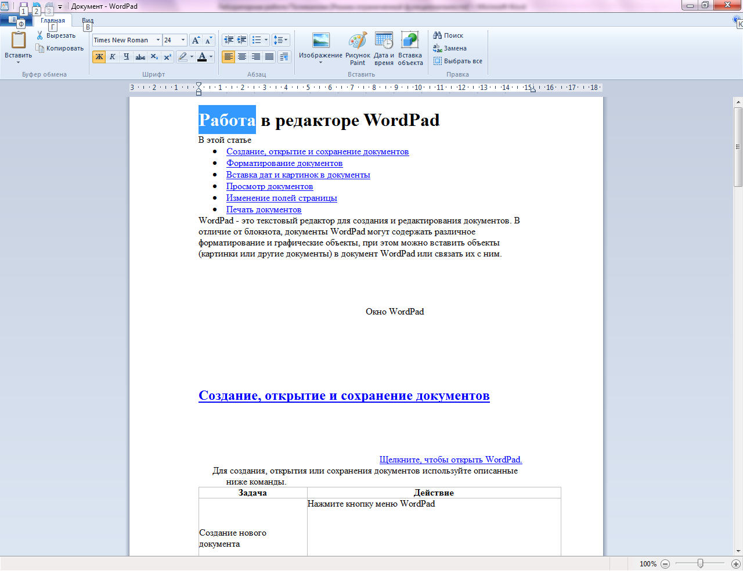Click the Действие table header cell
The image size is (743, 571).
(434, 493)
